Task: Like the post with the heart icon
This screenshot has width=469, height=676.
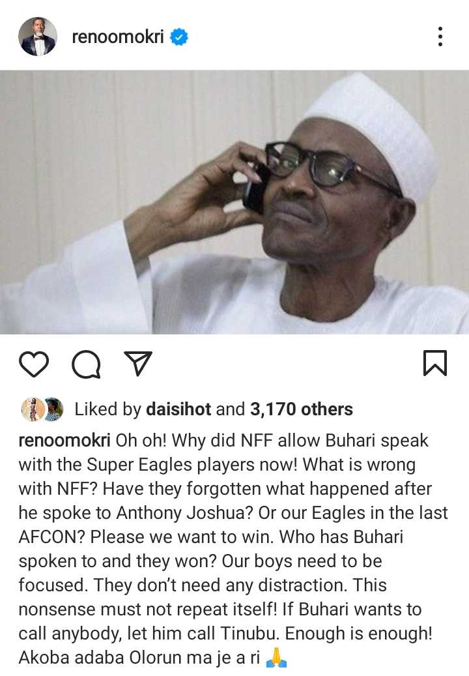Action: click(x=34, y=364)
